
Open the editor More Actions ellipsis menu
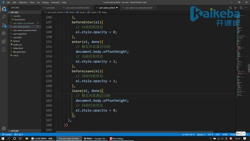coord(246,8)
